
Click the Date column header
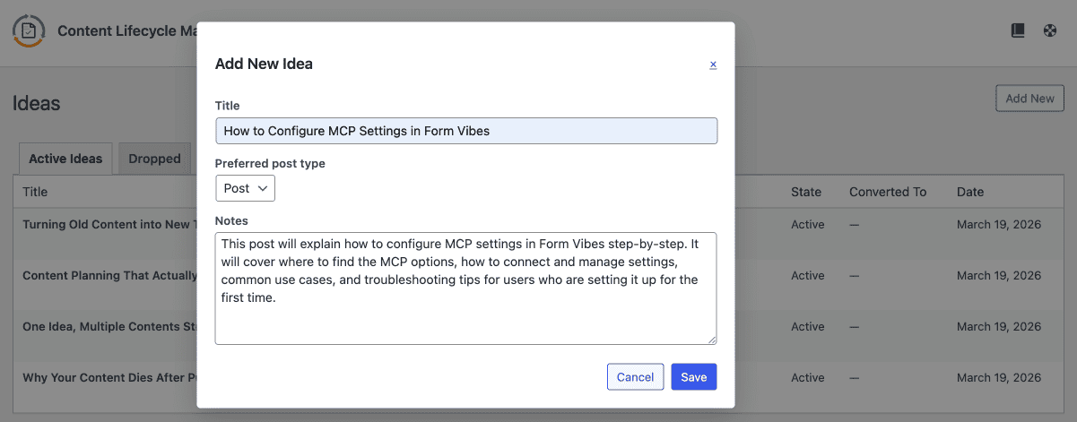tap(970, 192)
